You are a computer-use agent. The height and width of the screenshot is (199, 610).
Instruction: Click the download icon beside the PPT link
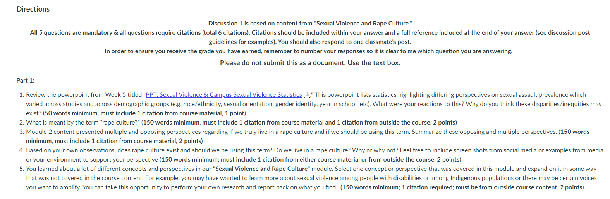click(x=307, y=95)
